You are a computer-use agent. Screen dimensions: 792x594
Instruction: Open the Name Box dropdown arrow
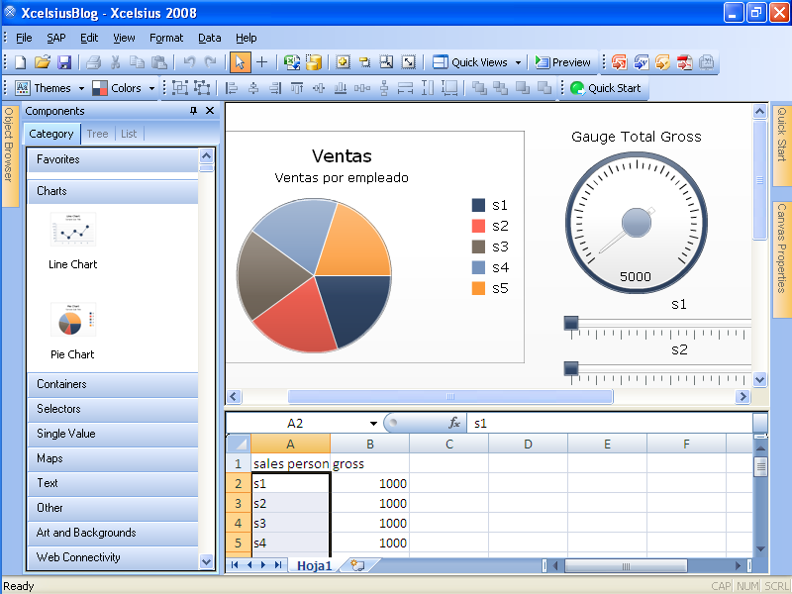[373, 424]
